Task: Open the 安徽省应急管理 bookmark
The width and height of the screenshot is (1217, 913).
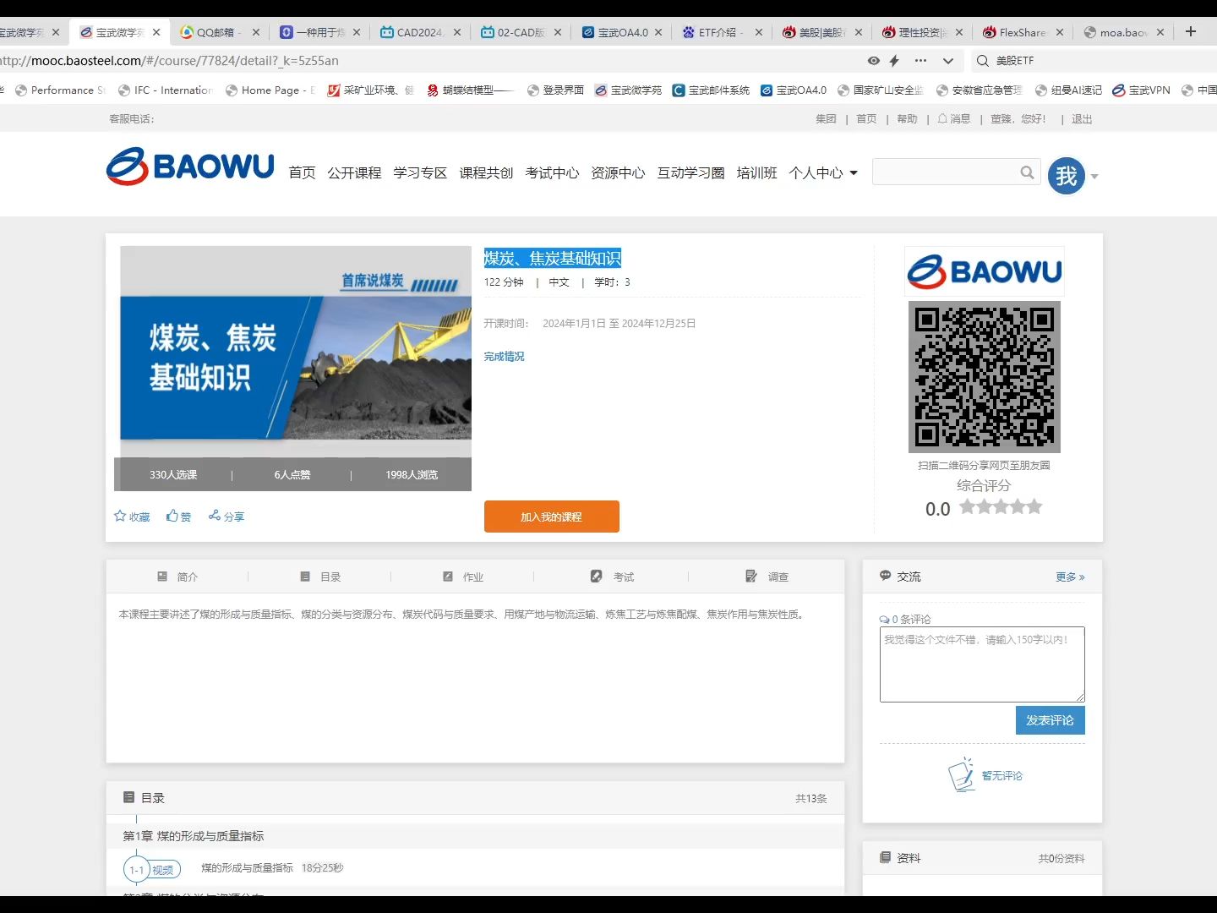Action: 979,90
